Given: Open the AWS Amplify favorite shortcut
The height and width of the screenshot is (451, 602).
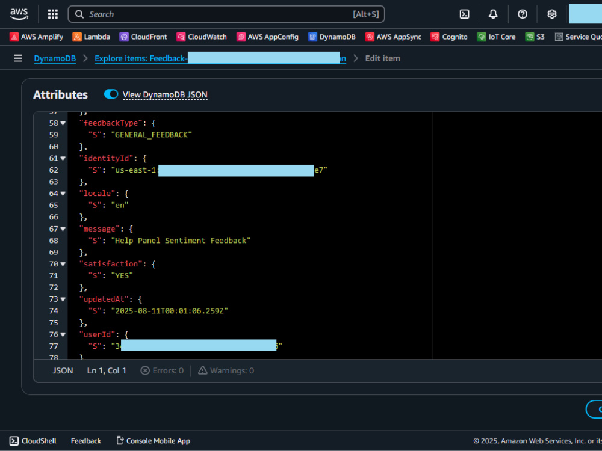Looking at the screenshot, I should (x=37, y=37).
